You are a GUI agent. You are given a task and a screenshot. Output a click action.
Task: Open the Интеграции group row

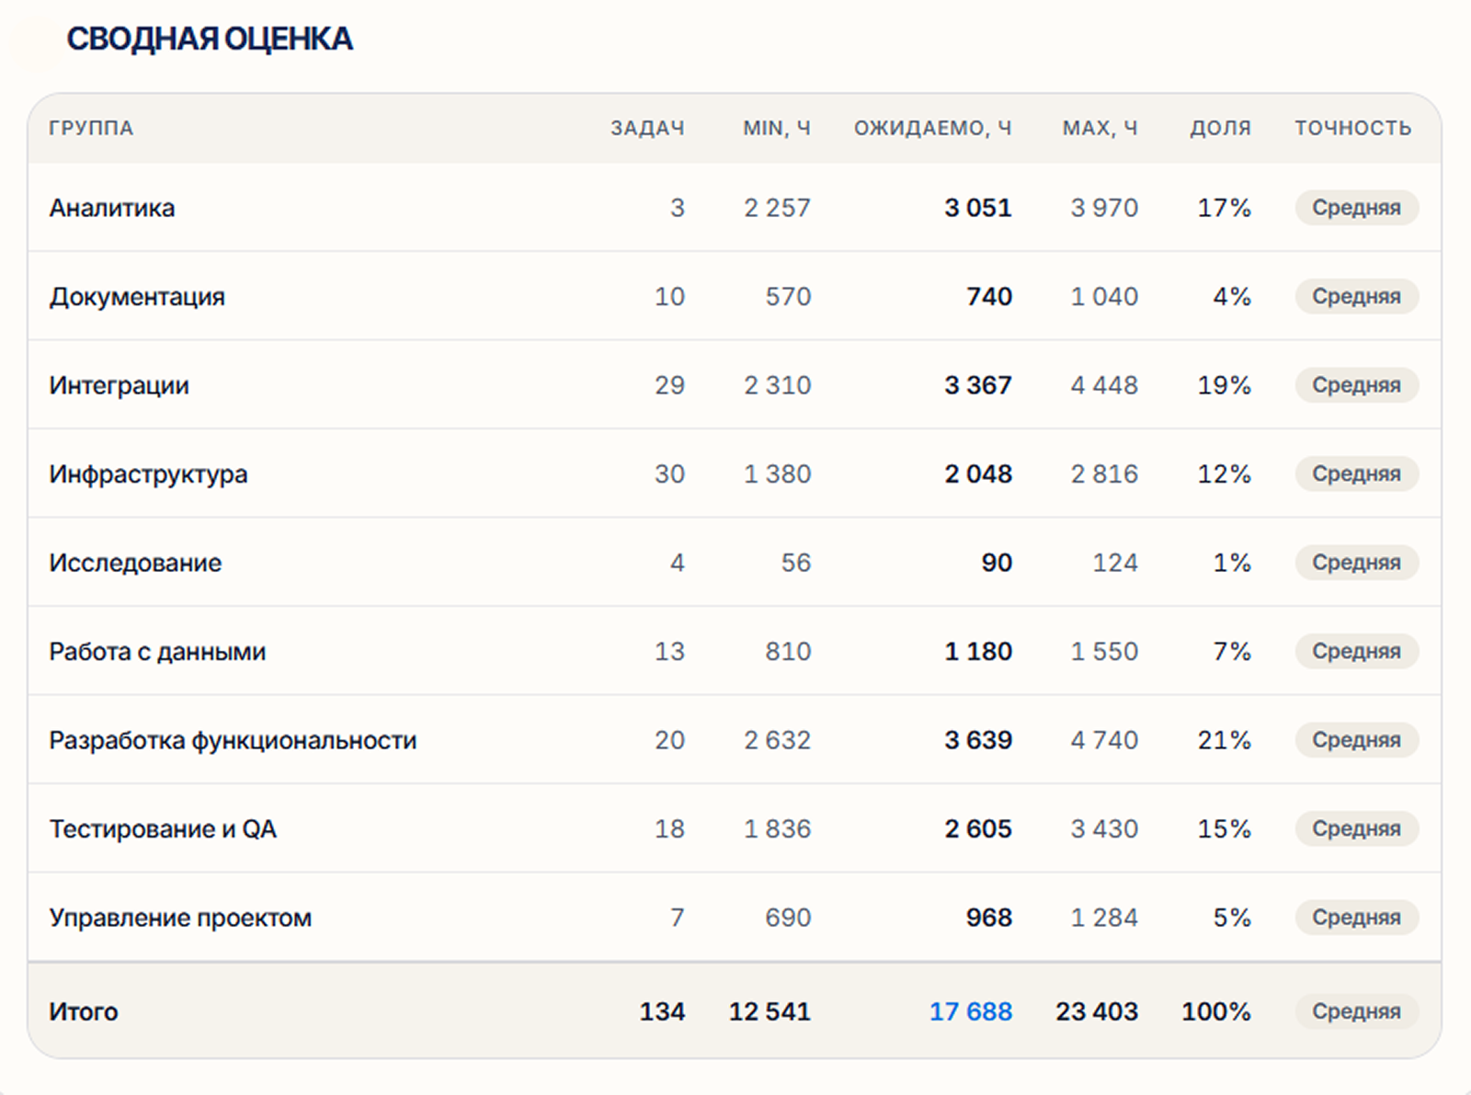735,385
